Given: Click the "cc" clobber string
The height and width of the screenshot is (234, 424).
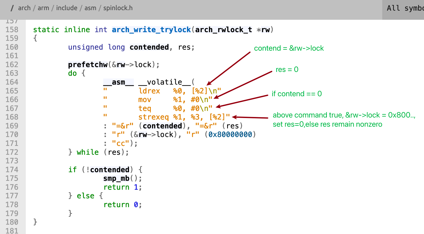Looking at the screenshot, I should click(121, 143).
